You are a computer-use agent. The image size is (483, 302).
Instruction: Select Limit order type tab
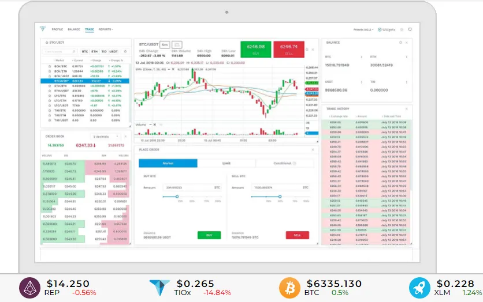pos(226,163)
